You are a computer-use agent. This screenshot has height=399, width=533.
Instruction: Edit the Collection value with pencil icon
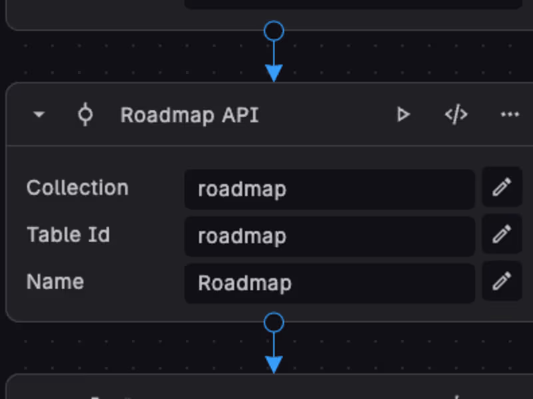click(x=502, y=188)
